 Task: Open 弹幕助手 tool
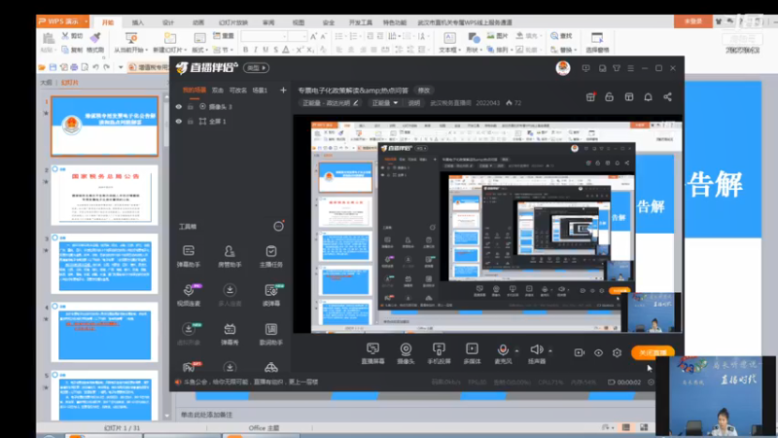click(x=189, y=256)
